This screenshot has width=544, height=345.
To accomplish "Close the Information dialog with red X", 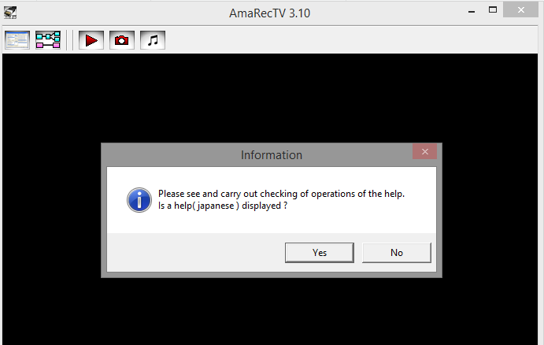I will coord(424,152).
